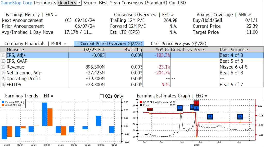
Task: Click the Prior Announcement date 06/07/24
Action: click(85, 26)
